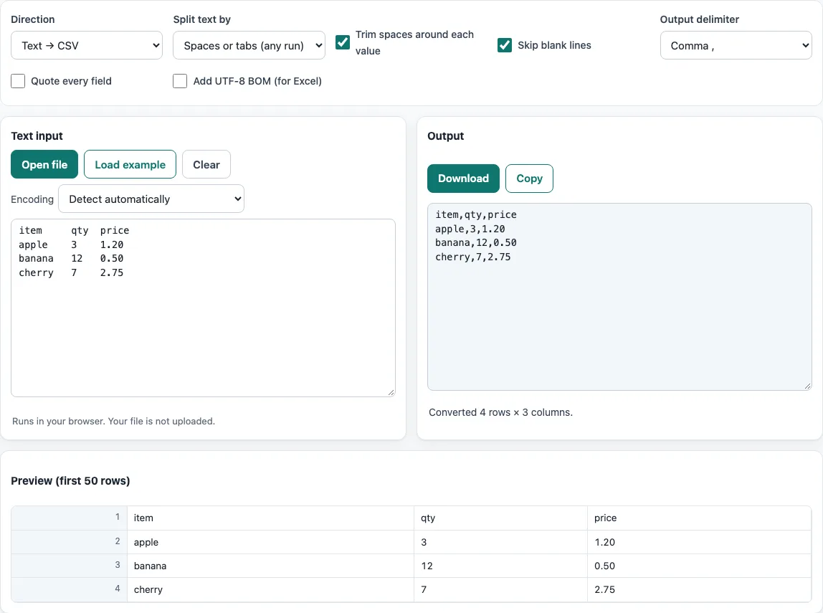Image resolution: width=823 pixels, height=613 pixels.
Task: Click the 'Runs in your browser' note
Action: pos(113,421)
